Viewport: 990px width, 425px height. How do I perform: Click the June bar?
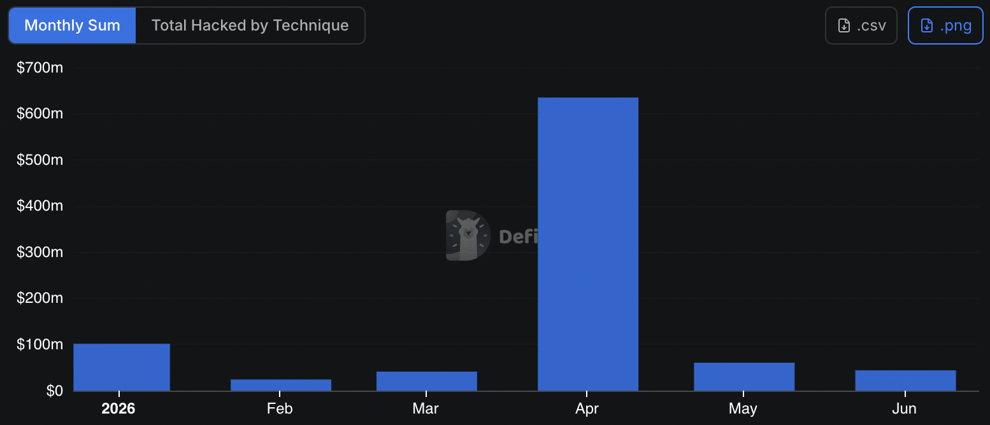tap(905, 380)
